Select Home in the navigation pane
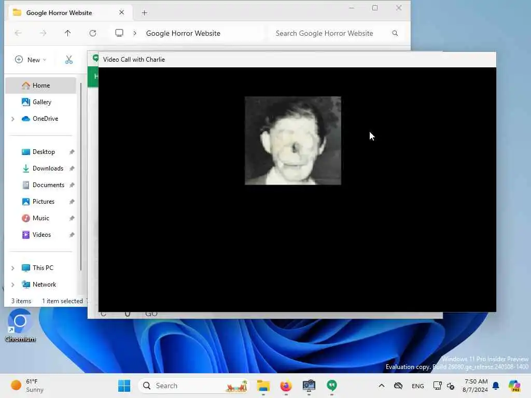Viewport: 531px width, 398px height. pos(40,86)
